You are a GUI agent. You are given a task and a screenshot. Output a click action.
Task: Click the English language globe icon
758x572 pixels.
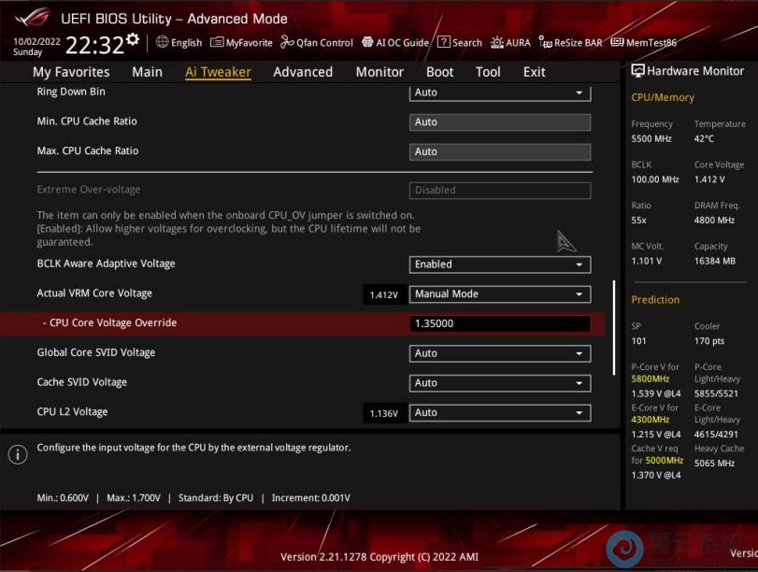click(163, 42)
